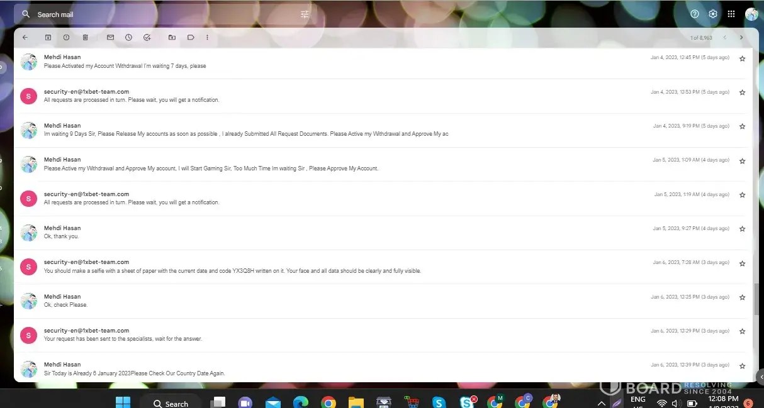Click inside the Search mail field
The image size is (764, 408).
(157, 14)
